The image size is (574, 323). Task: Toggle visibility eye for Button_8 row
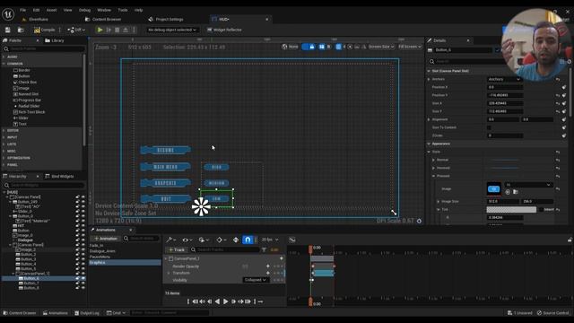tap(83, 288)
